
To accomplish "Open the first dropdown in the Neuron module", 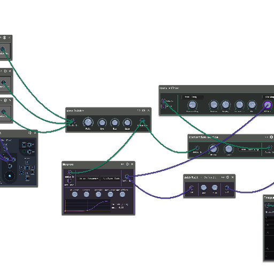I will coord(88,178).
